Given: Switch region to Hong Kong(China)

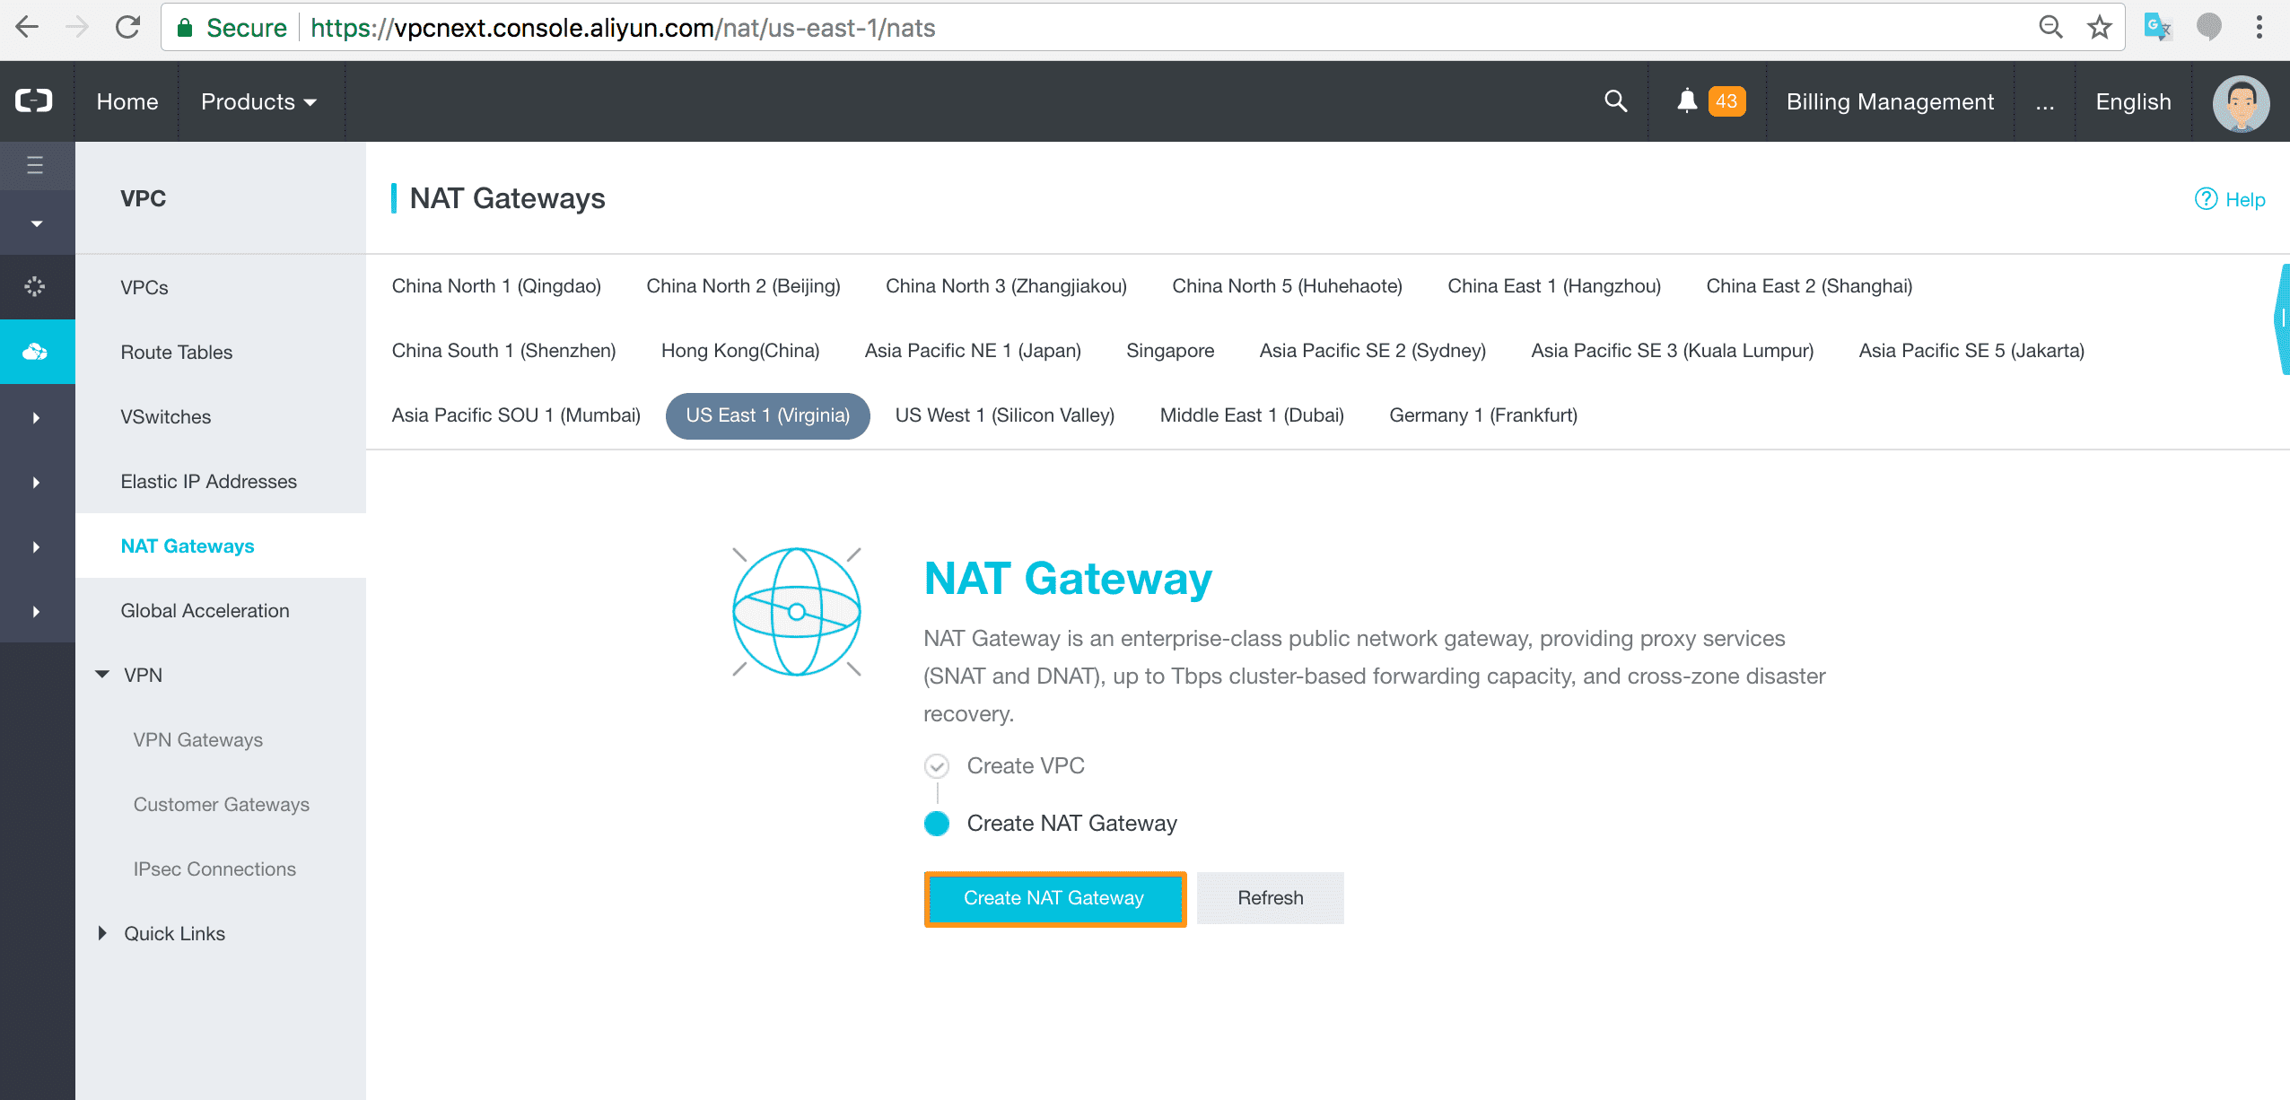Looking at the screenshot, I should tap(740, 350).
